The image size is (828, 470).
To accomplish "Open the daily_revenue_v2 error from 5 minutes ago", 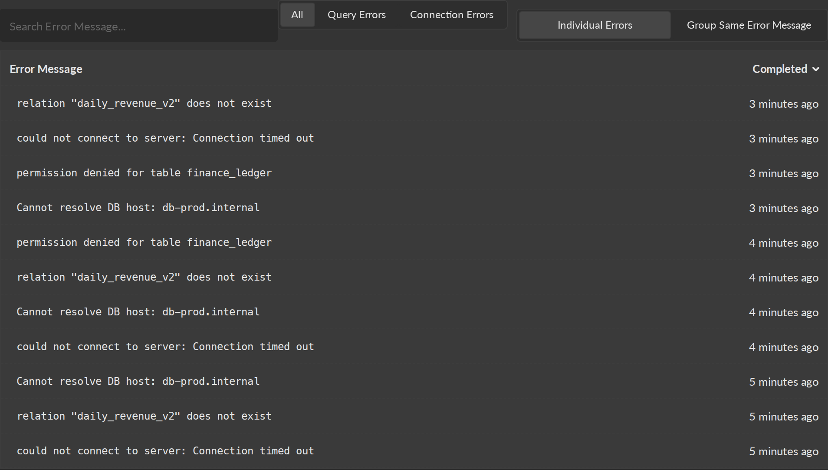I will pyautogui.click(x=414, y=416).
